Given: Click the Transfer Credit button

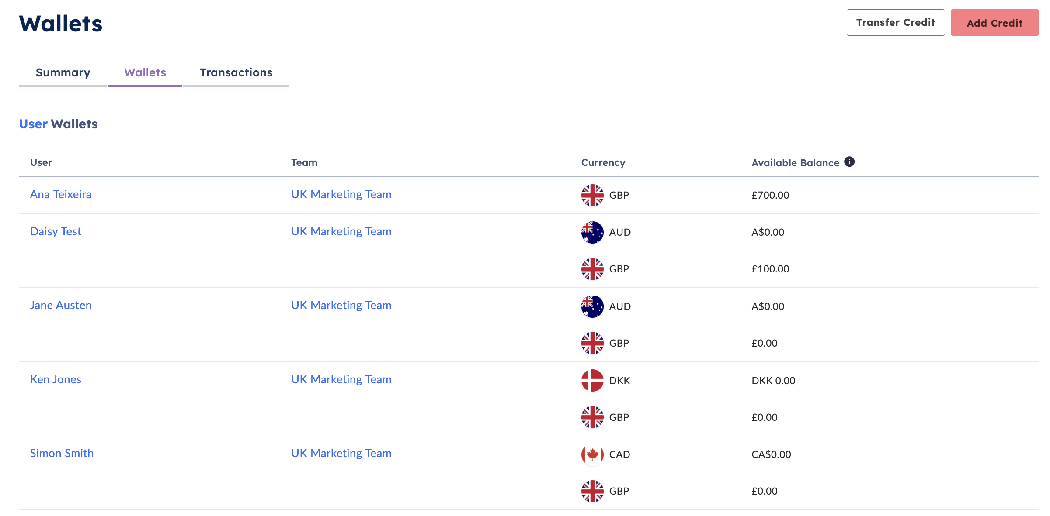Looking at the screenshot, I should (895, 22).
